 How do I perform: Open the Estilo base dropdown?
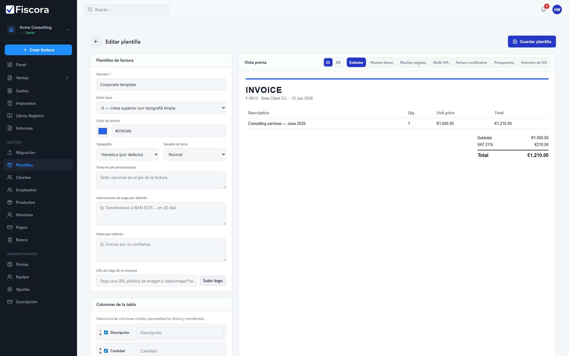[x=161, y=108]
